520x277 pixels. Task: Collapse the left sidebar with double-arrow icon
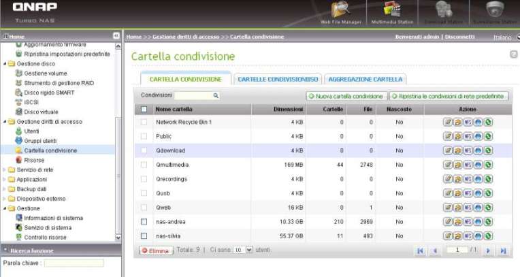[x=116, y=36]
